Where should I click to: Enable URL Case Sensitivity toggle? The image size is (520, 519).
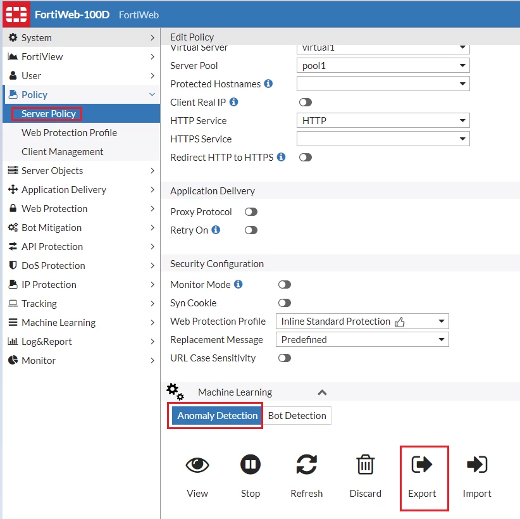pos(285,358)
